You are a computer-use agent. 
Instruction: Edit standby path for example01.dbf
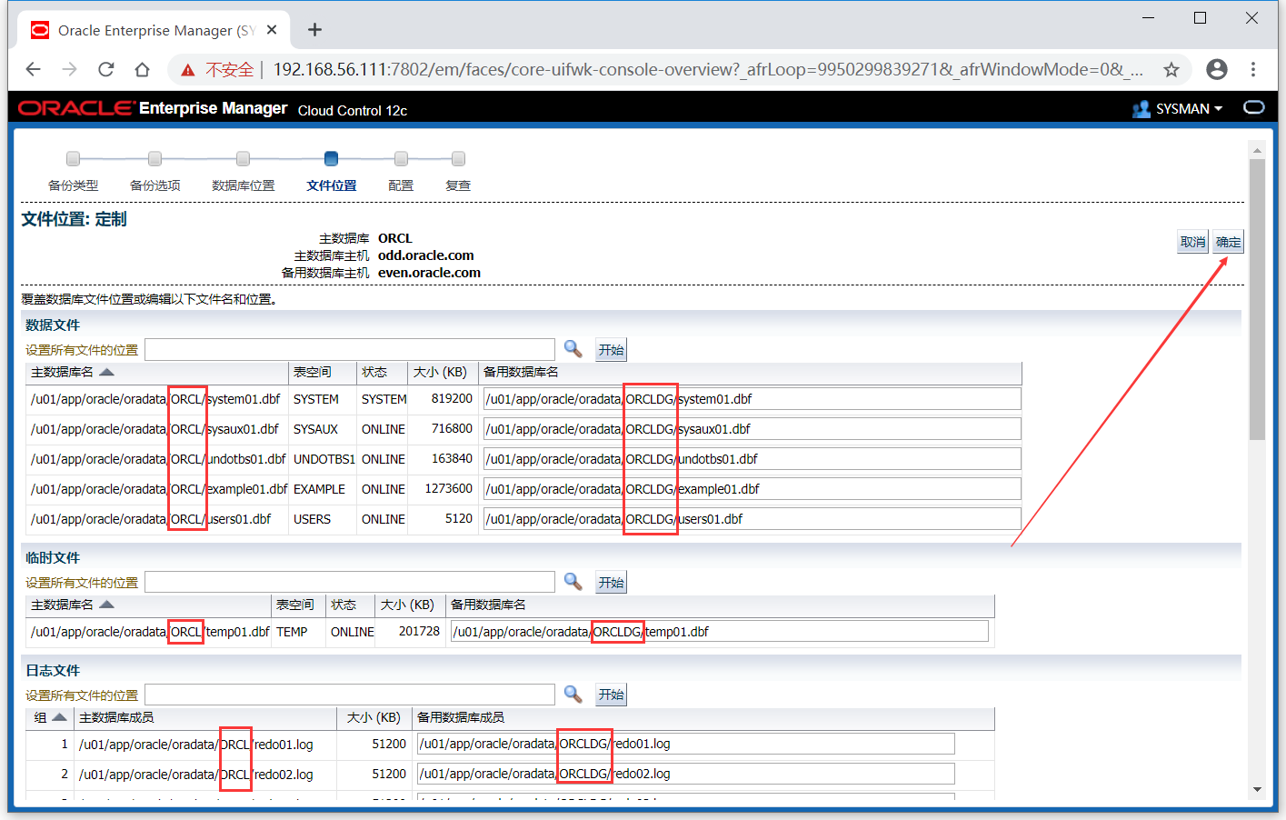(x=753, y=489)
